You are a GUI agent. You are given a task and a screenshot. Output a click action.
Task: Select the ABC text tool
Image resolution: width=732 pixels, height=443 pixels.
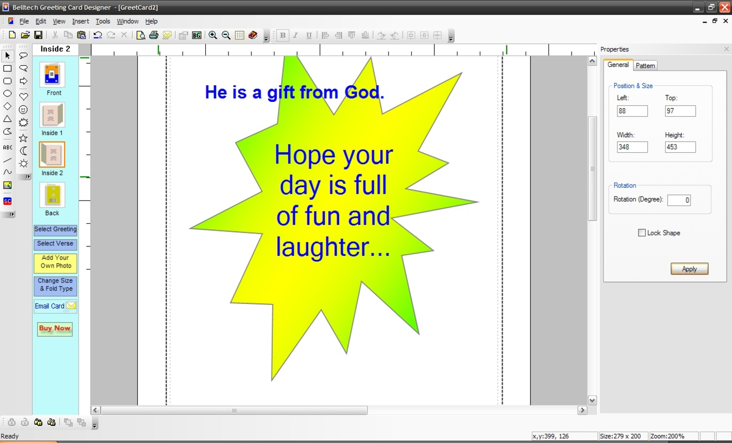[x=7, y=147]
